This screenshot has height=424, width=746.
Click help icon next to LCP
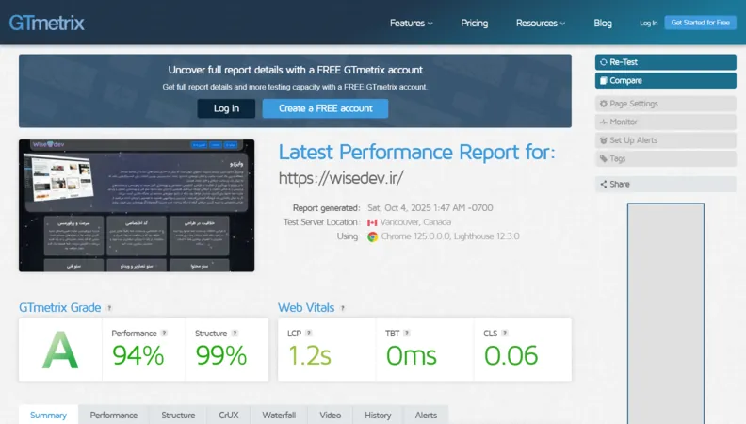click(x=309, y=334)
